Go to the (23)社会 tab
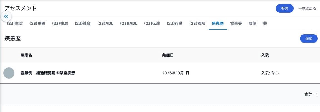Screen dimensions: 320x112 pyautogui.click(x=83, y=23)
